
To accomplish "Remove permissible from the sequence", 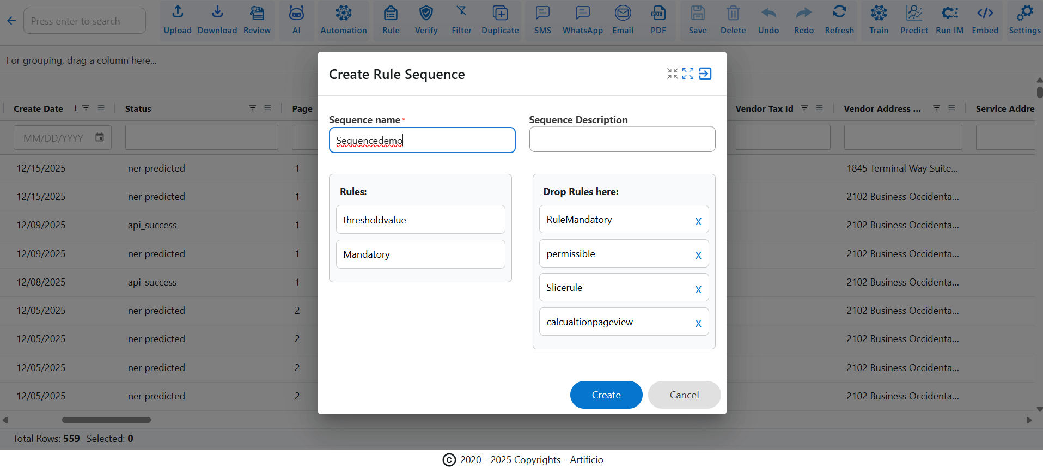I will tap(698, 255).
